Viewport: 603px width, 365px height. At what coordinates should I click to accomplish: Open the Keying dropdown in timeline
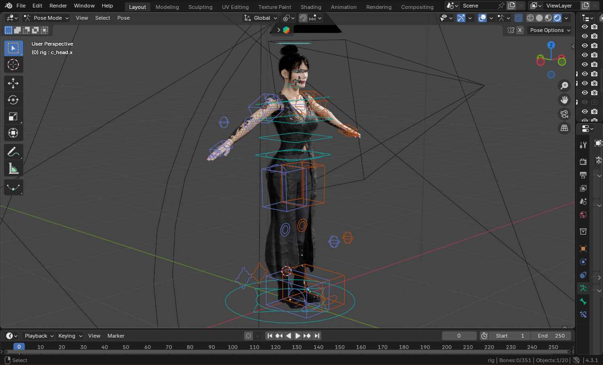pos(70,336)
